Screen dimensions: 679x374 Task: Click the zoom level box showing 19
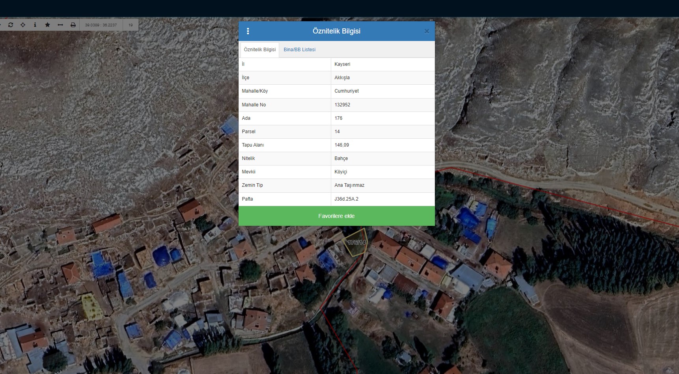[x=131, y=25]
